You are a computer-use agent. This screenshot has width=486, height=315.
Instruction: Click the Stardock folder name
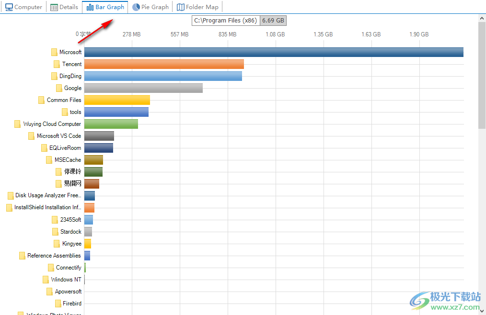click(71, 232)
